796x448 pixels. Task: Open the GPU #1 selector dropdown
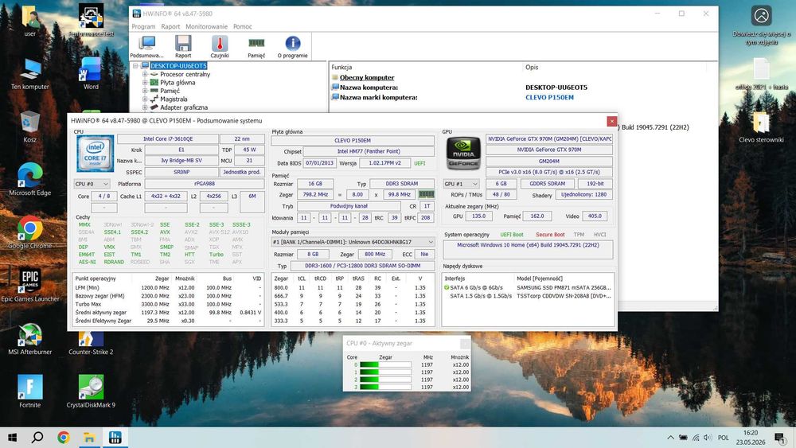(461, 184)
